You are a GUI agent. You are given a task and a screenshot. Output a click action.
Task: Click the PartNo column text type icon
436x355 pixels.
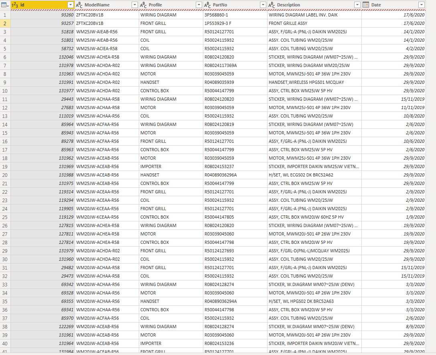[207, 5]
